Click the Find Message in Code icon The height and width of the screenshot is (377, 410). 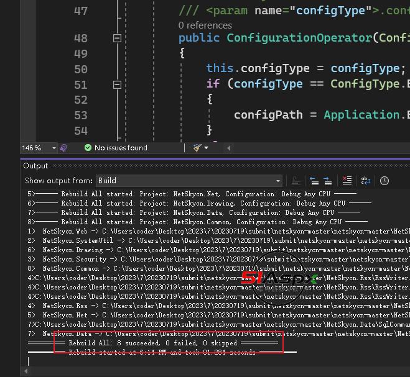(x=296, y=181)
